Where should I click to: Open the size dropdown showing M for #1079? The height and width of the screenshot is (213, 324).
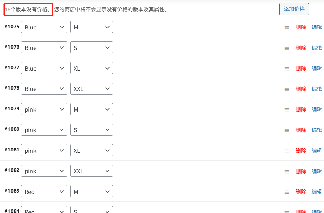(x=92, y=109)
